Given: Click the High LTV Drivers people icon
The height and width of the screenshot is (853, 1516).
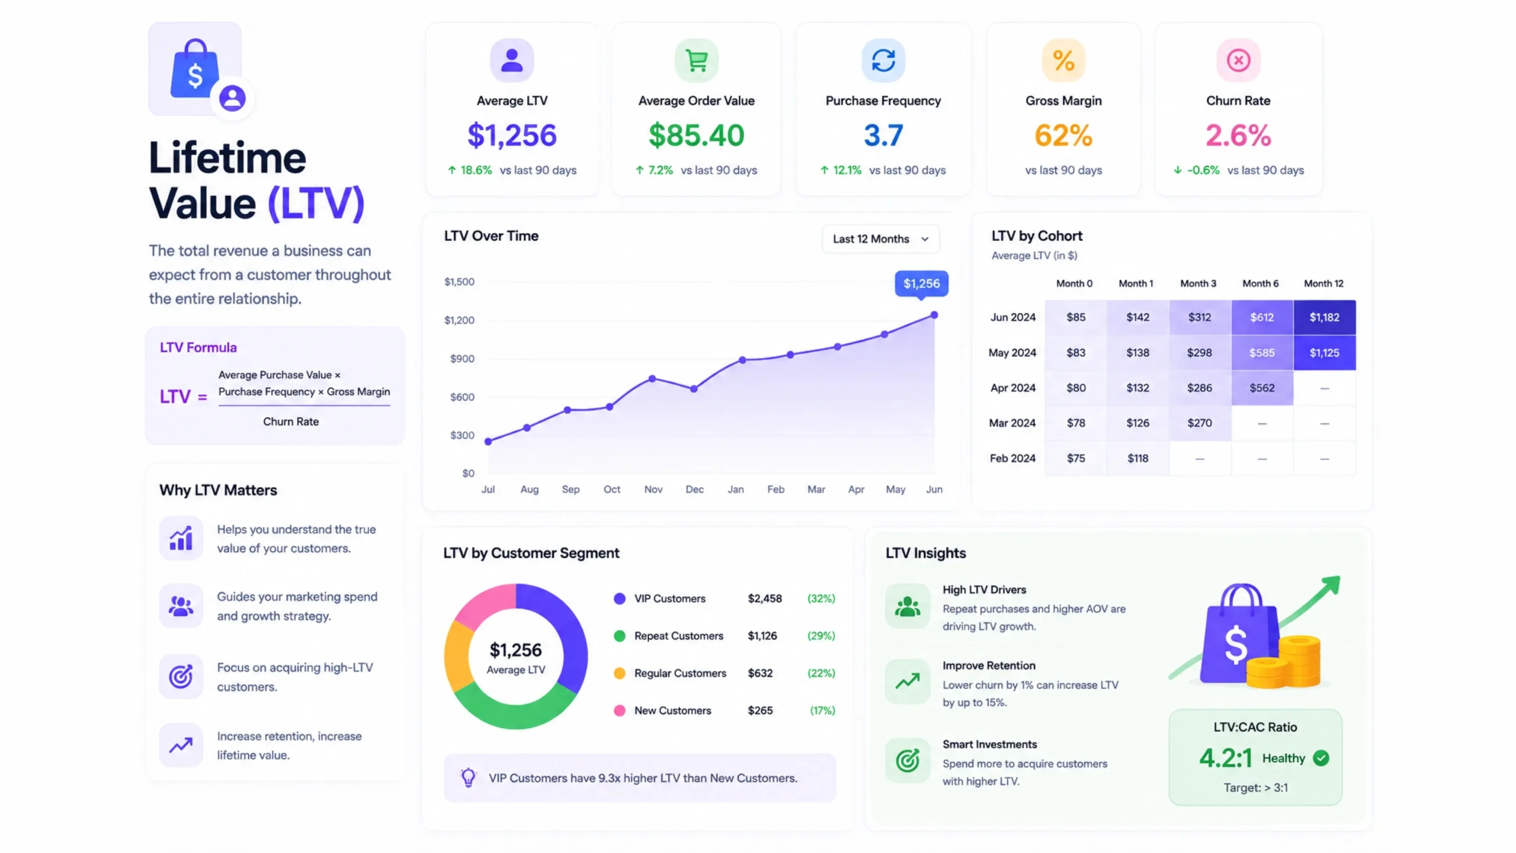Looking at the screenshot, I should point(907,606).
